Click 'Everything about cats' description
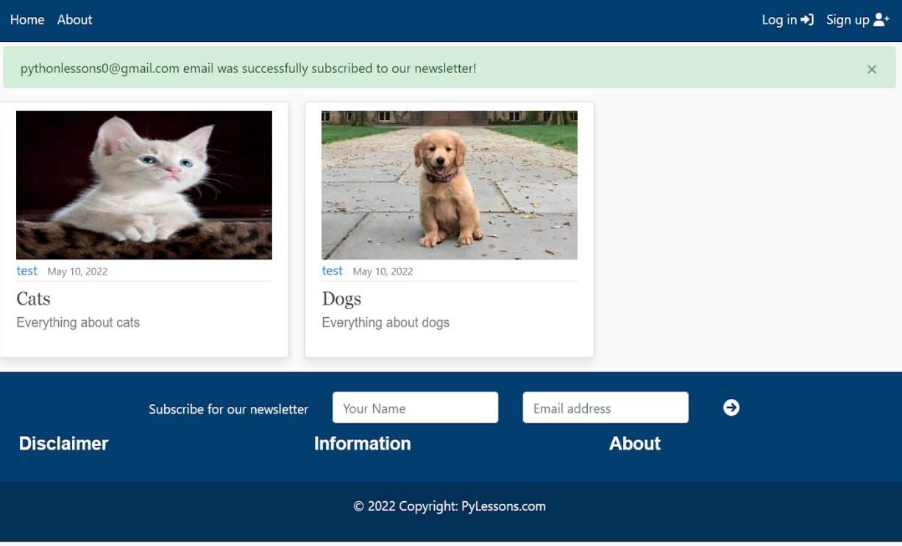902x546 pixels. point(78,322)
